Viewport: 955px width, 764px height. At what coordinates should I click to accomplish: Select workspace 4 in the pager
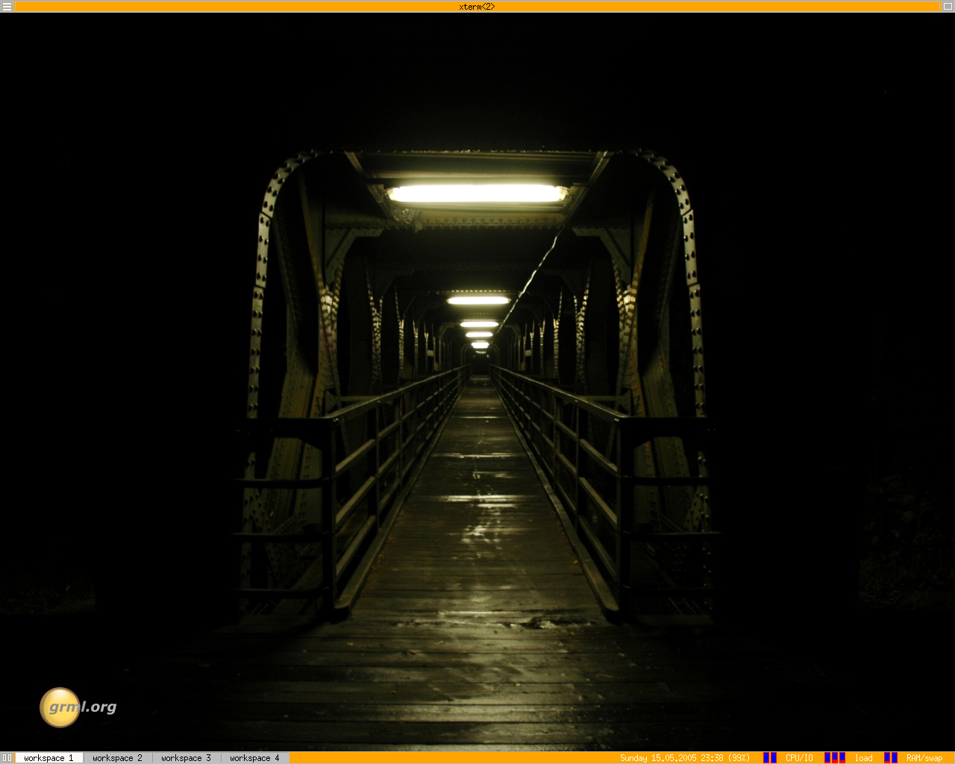pyautogui.click(x=255, y=758)
